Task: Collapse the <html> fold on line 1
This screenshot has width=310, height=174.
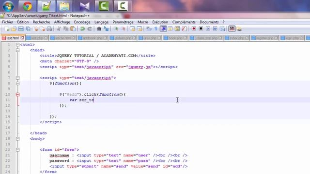Action: click(17, 44)
